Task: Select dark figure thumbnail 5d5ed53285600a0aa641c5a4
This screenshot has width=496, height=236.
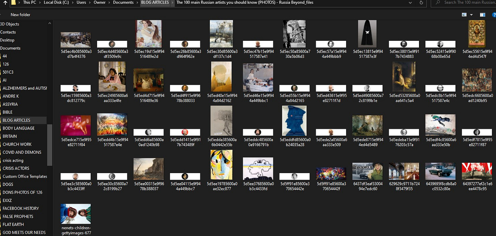Action: pos(404,77)
